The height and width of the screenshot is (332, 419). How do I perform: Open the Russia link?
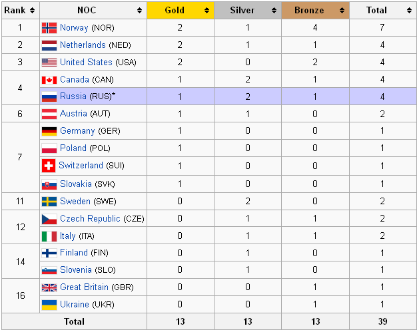tap(73, 96)
